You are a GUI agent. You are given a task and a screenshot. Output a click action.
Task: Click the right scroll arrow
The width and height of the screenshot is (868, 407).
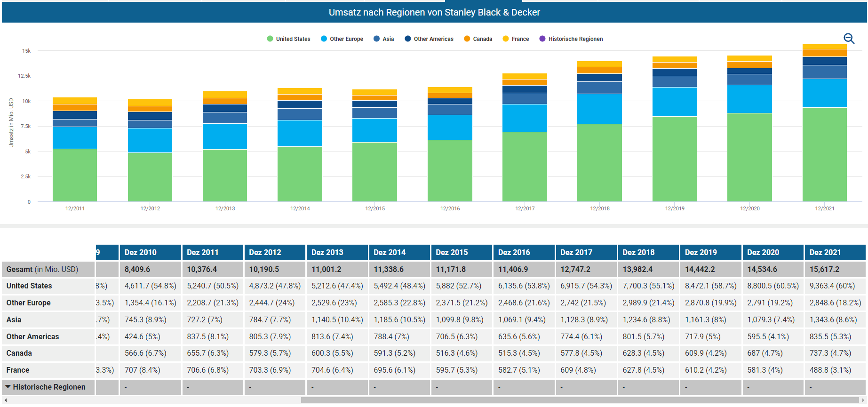(863, 400)
